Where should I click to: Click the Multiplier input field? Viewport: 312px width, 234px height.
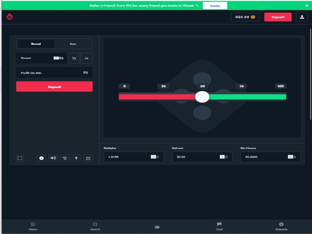[x=134, y=157]
